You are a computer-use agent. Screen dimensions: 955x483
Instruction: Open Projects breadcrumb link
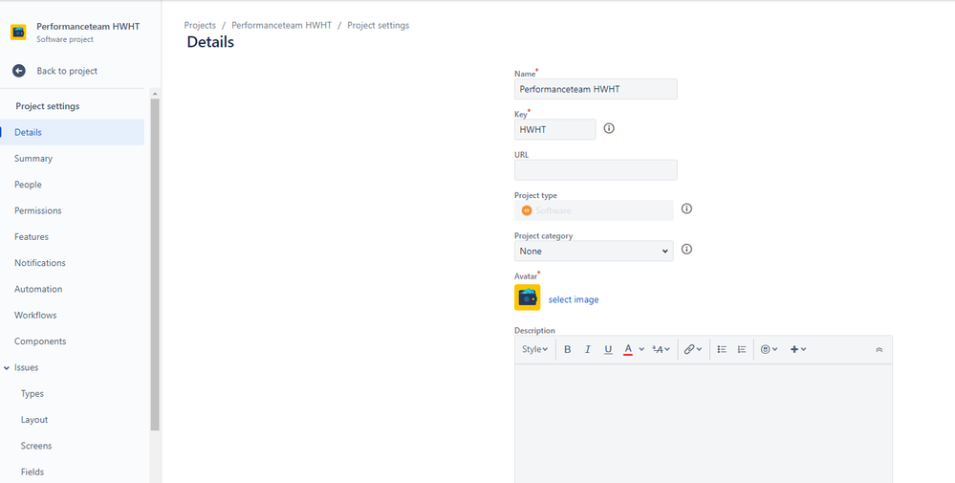tap(200, 26)
